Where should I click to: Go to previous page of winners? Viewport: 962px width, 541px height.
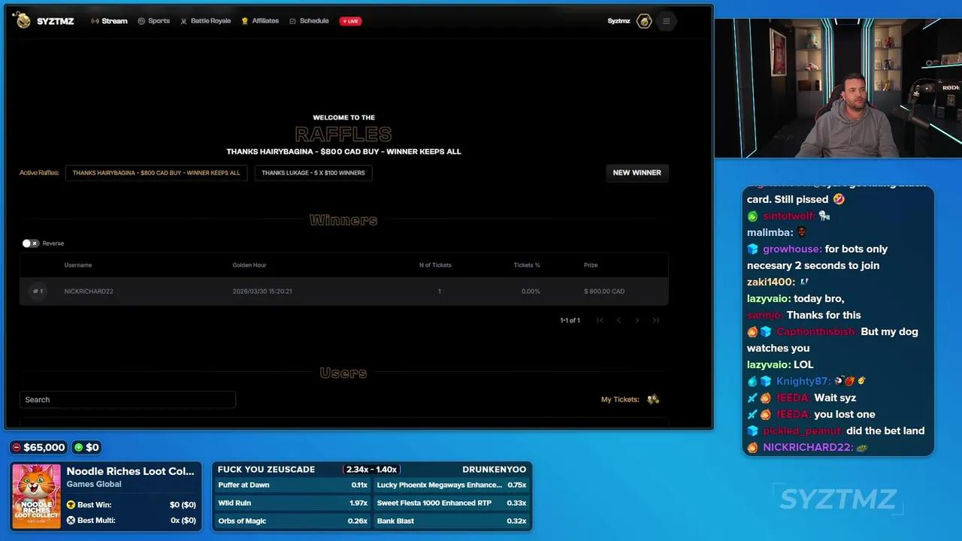pos(619,321)
